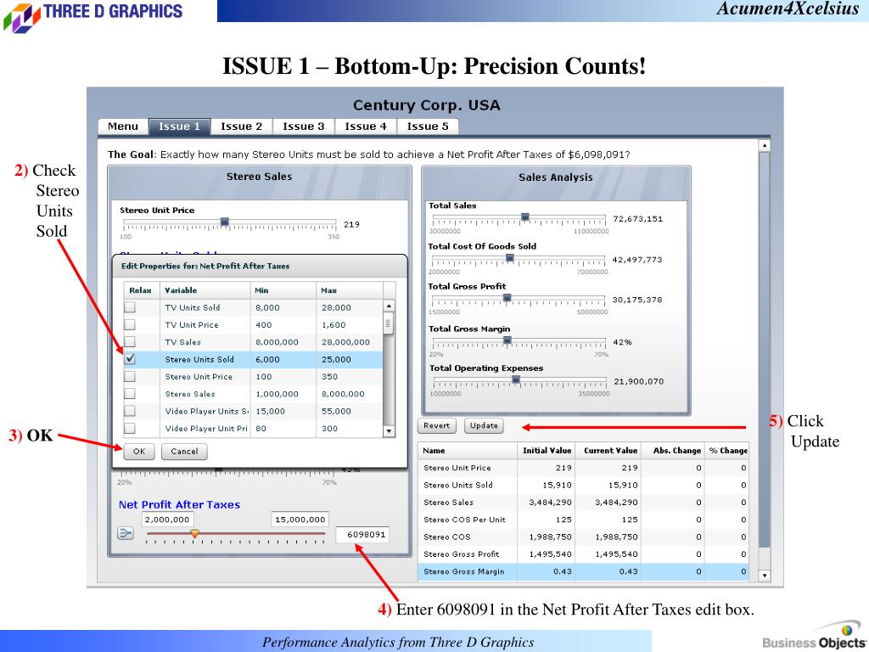
Task: Click the Net Profit After Taxes heading
Action: pos(180,504)
